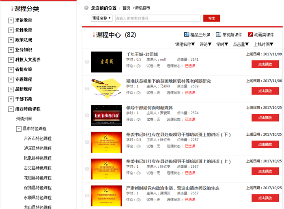Open the 首页 breadcrumb link
Image resolution: width=284 pixels, height=209 pixels.
click(127, 8)
